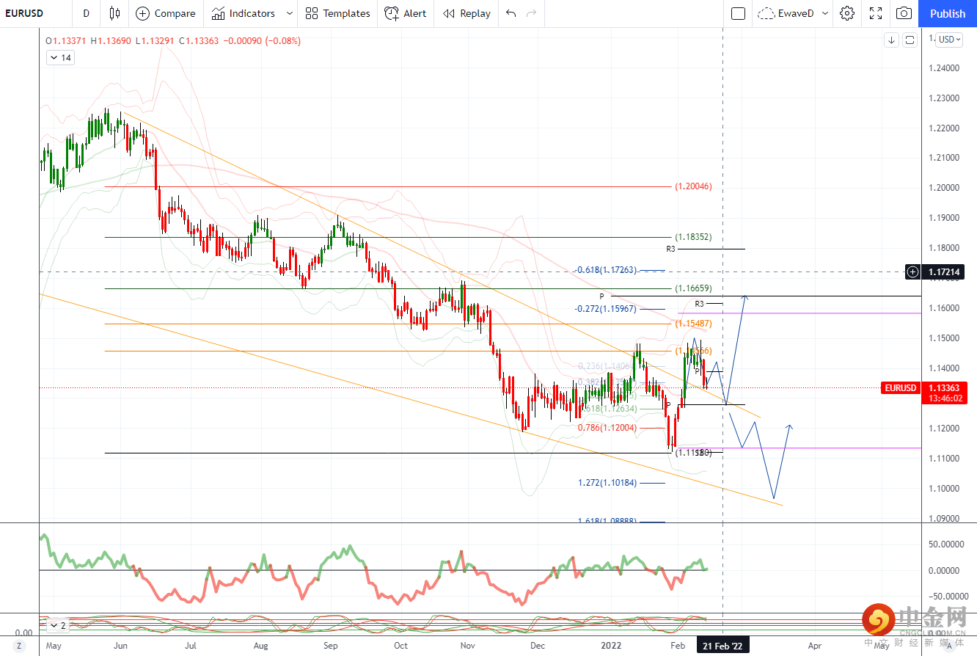This screenshot has width=977, height=656.
Task: Expand the Indicators favorites dropdown arrow
Action: point(290,13)
